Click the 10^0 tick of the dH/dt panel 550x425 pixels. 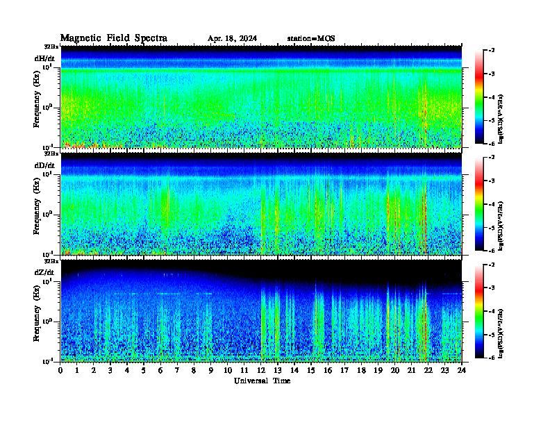pyautogui.click(x=47, y=108)
